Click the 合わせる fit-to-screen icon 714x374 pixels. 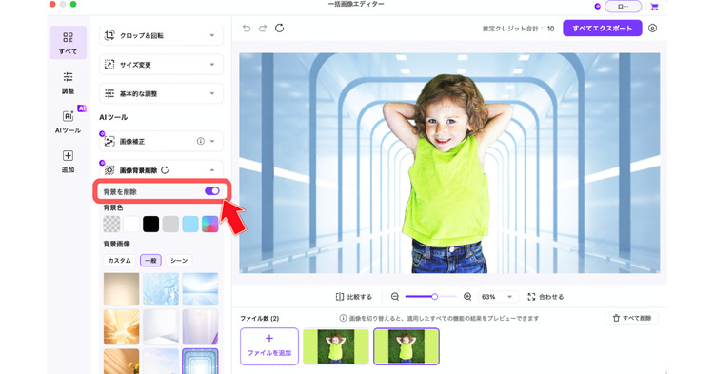pos(531,297)
